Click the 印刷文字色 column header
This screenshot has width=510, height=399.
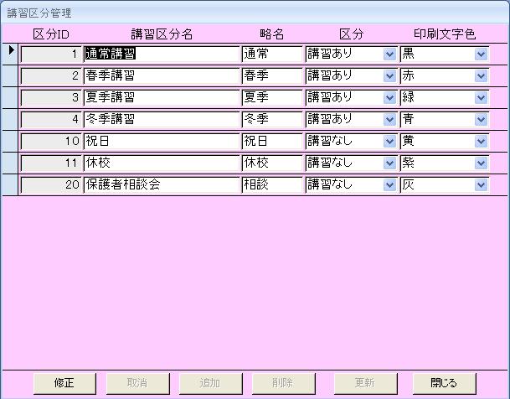(x=445, y=34)
